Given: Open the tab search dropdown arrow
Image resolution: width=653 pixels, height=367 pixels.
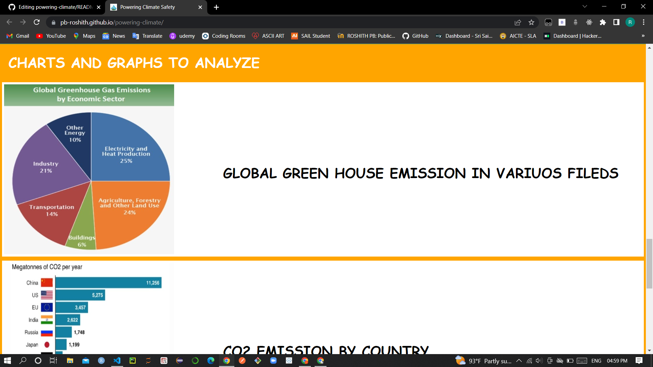Looking at the screenshot, I should coord(584,6).
